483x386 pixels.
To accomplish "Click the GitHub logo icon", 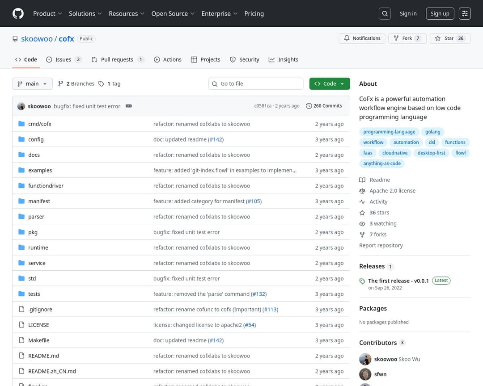I will tap(18, 13).
